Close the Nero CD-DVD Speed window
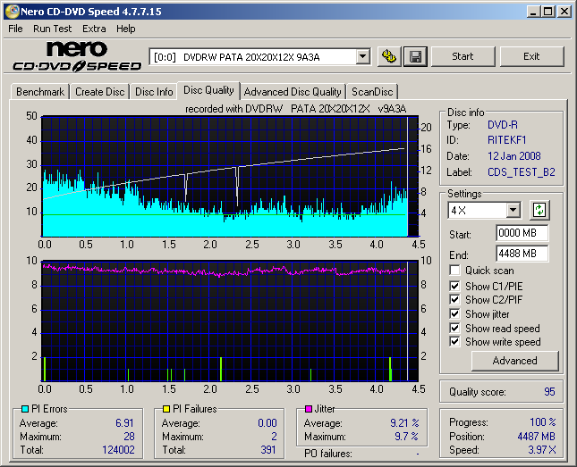This screenshot has width=577, height=467. (x=564, y=12)
